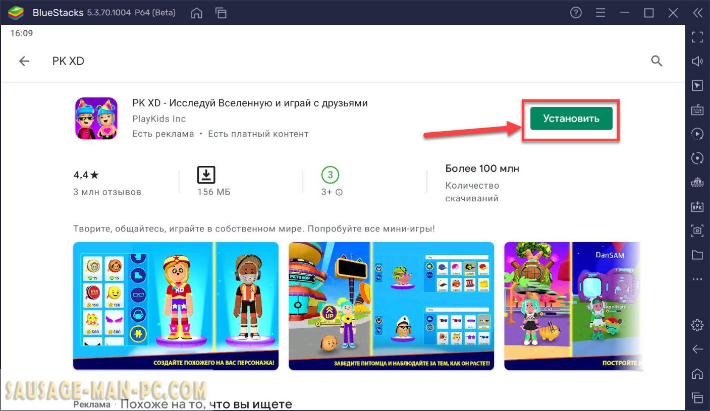Click the Android back arrow in sidebar
The width and height of the screenshot is (710, 411).
click(x=697, y=349)
